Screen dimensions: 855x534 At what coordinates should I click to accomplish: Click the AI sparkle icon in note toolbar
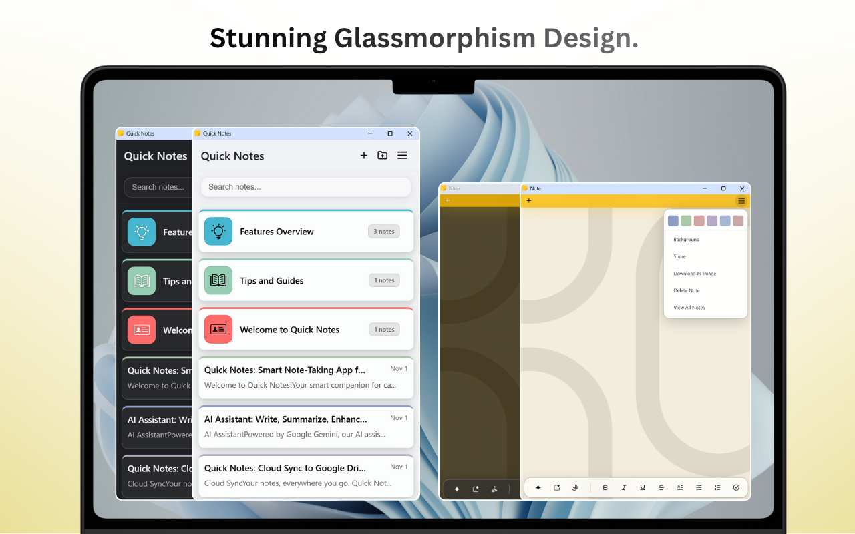point(538,488)
